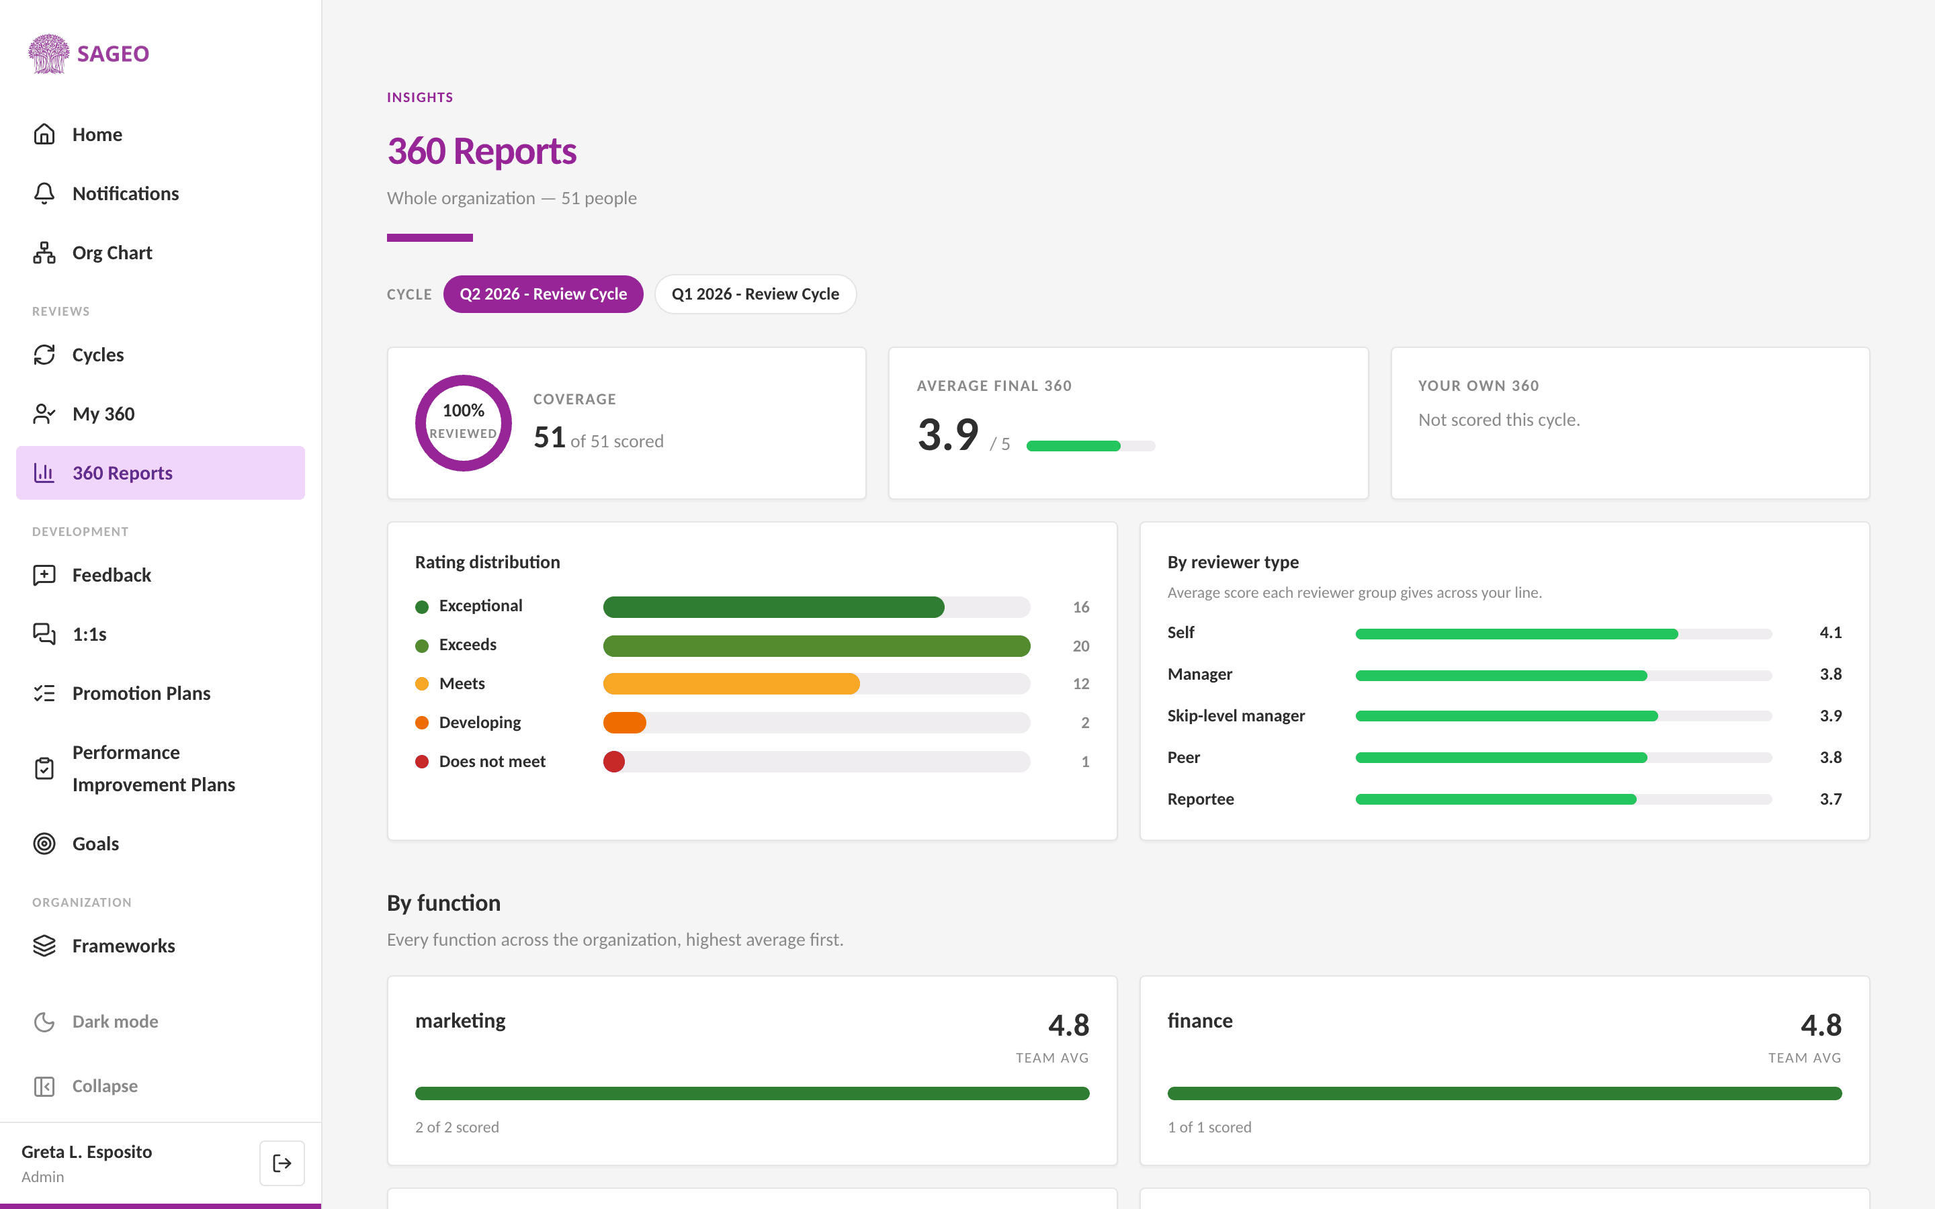Go to Goals
Image resolution: width=1935 pixels, height=1209 pixels.
click(x=161, y=844)
